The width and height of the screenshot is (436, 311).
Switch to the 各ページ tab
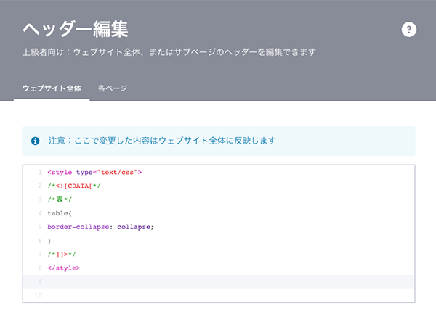113,88
